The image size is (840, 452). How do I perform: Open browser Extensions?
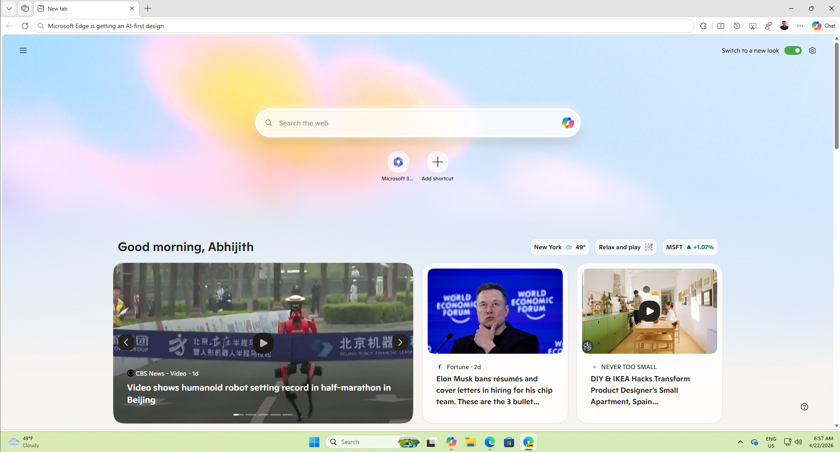pos(704,25)
